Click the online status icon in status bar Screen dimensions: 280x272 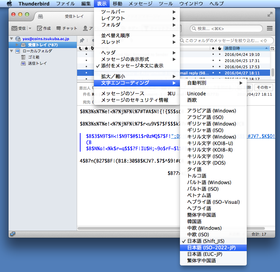[13, 234]
